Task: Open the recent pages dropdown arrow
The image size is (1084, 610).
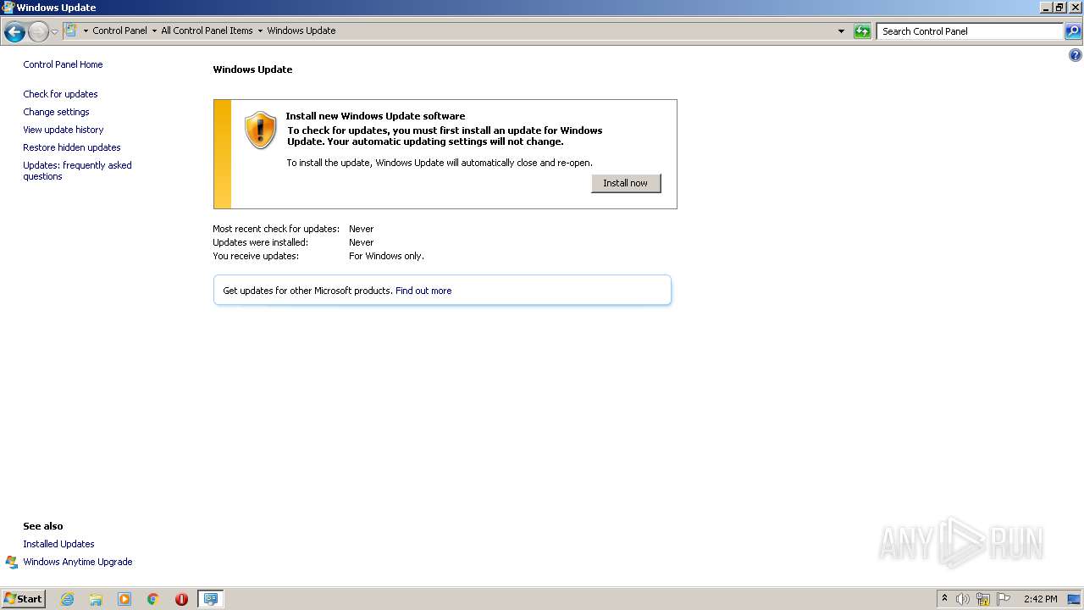Action: tap(55, 32)
